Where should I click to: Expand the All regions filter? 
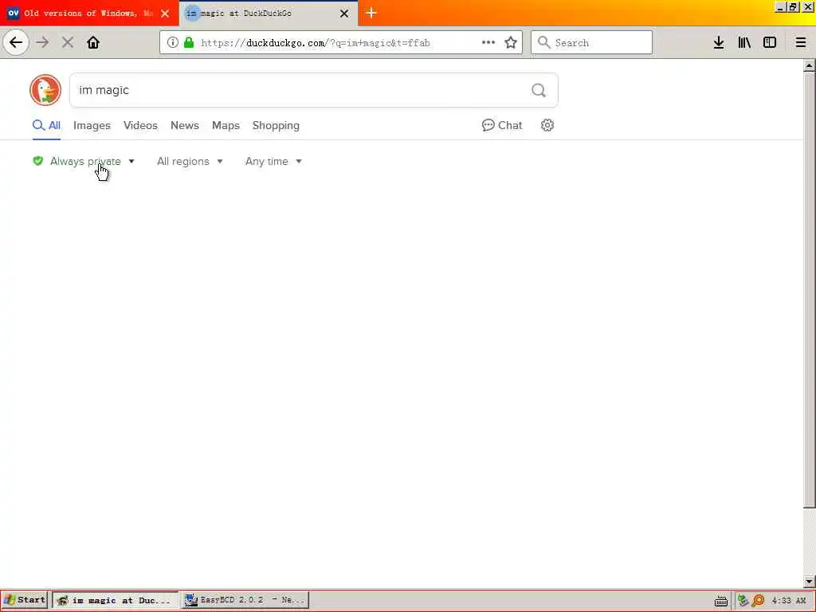coord(190,161)
